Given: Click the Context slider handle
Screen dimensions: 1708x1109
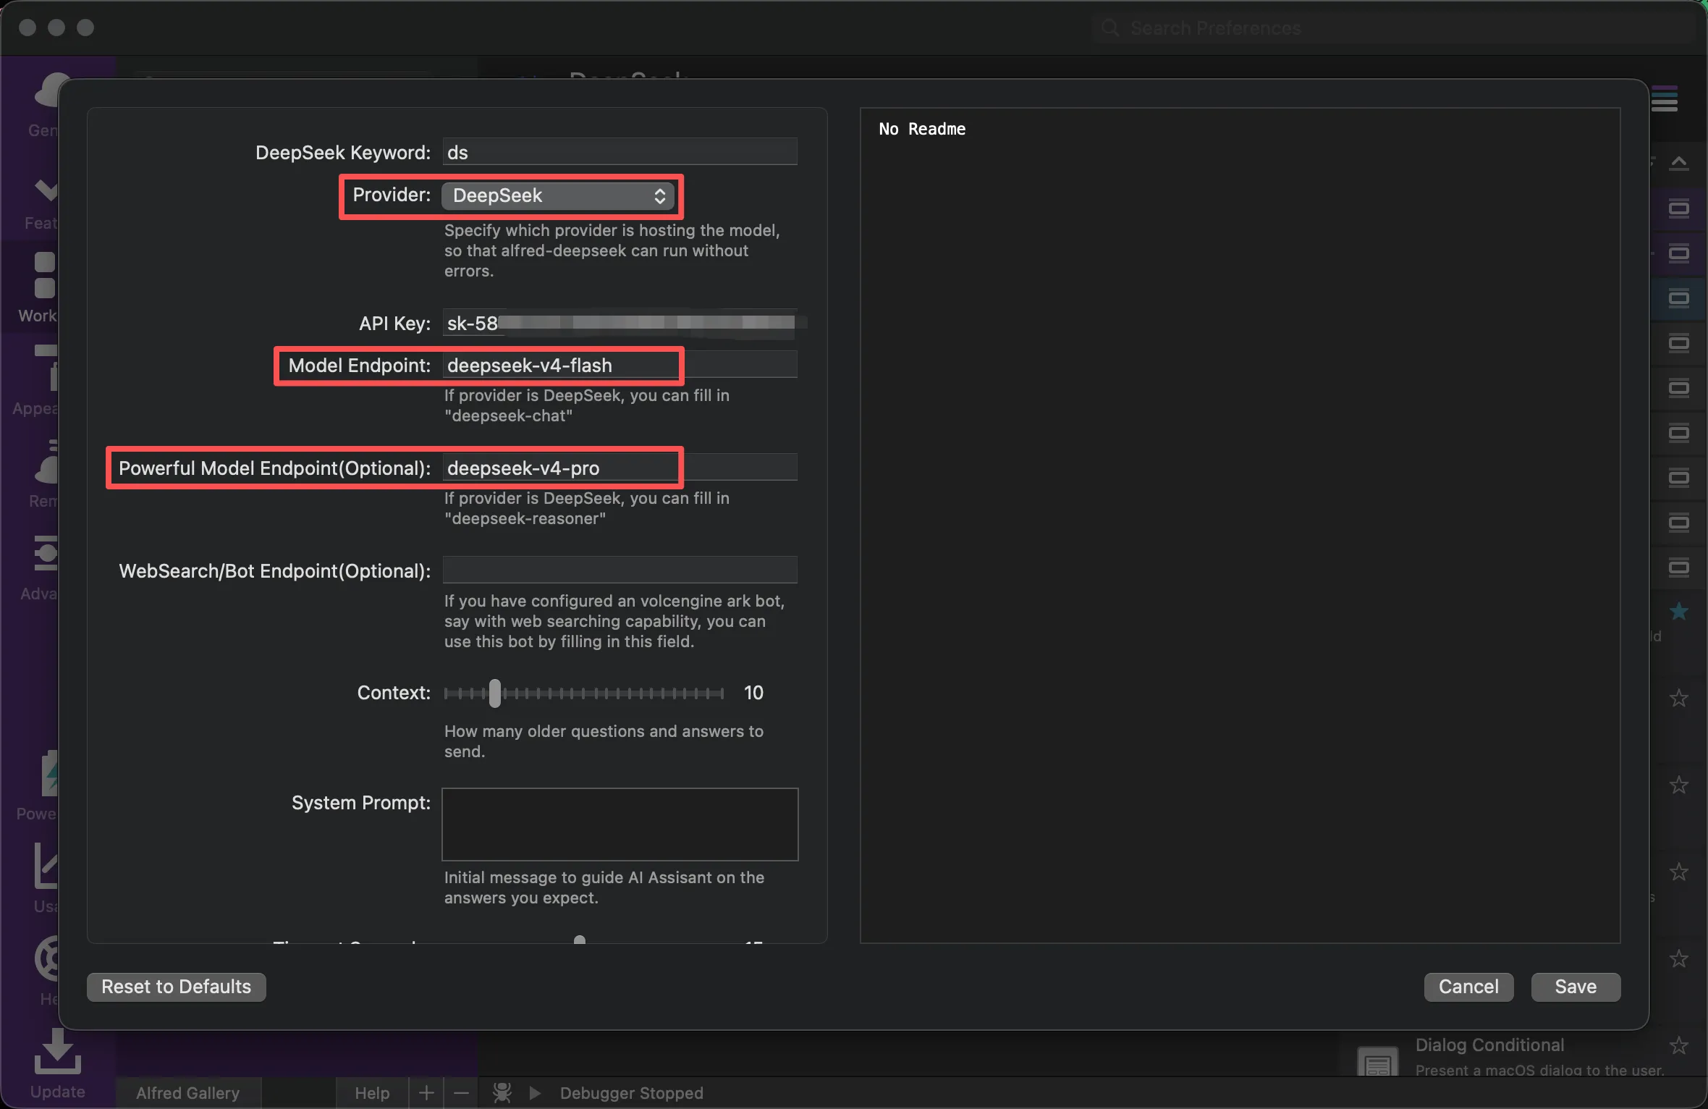Looking at the screenshot, I should tap(494, 693).
